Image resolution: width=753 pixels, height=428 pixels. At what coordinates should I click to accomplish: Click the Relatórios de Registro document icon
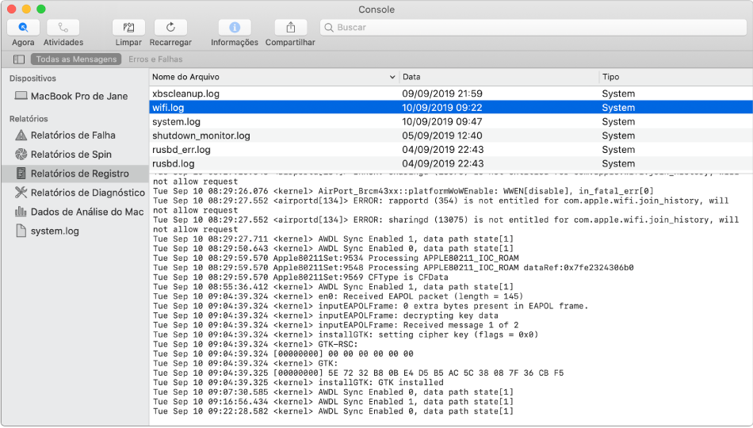pos(21,173)
